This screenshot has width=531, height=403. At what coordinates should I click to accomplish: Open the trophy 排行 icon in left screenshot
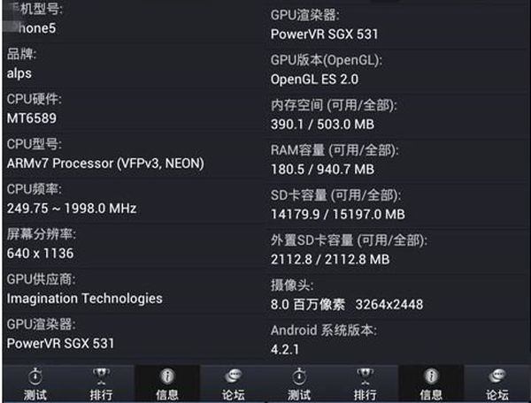(x=101, y=384)
